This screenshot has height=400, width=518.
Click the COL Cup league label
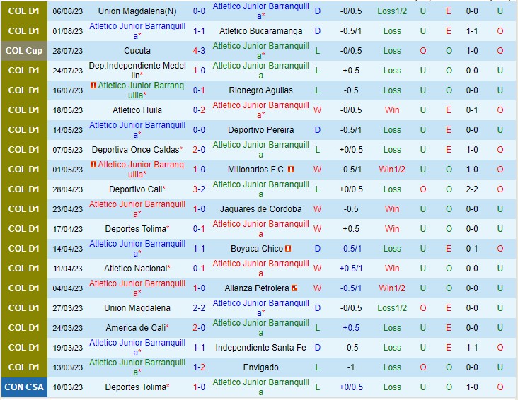point(24,51)
